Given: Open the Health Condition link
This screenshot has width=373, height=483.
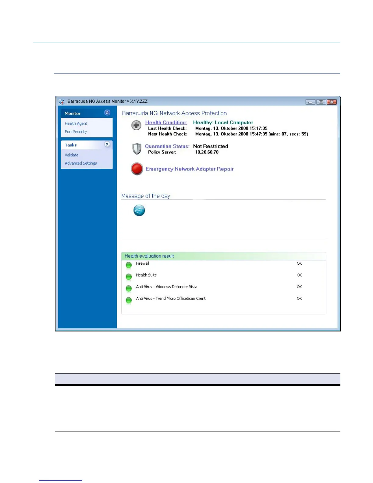Looking at the screenshot, I should coord(166,123).
